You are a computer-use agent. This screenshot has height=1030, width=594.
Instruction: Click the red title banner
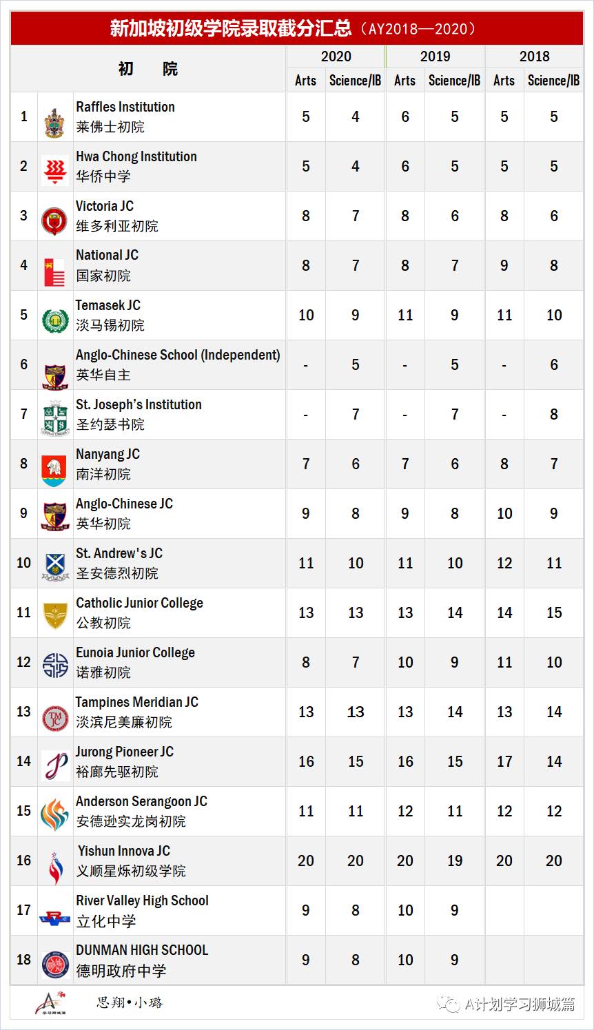coord(297,28)
